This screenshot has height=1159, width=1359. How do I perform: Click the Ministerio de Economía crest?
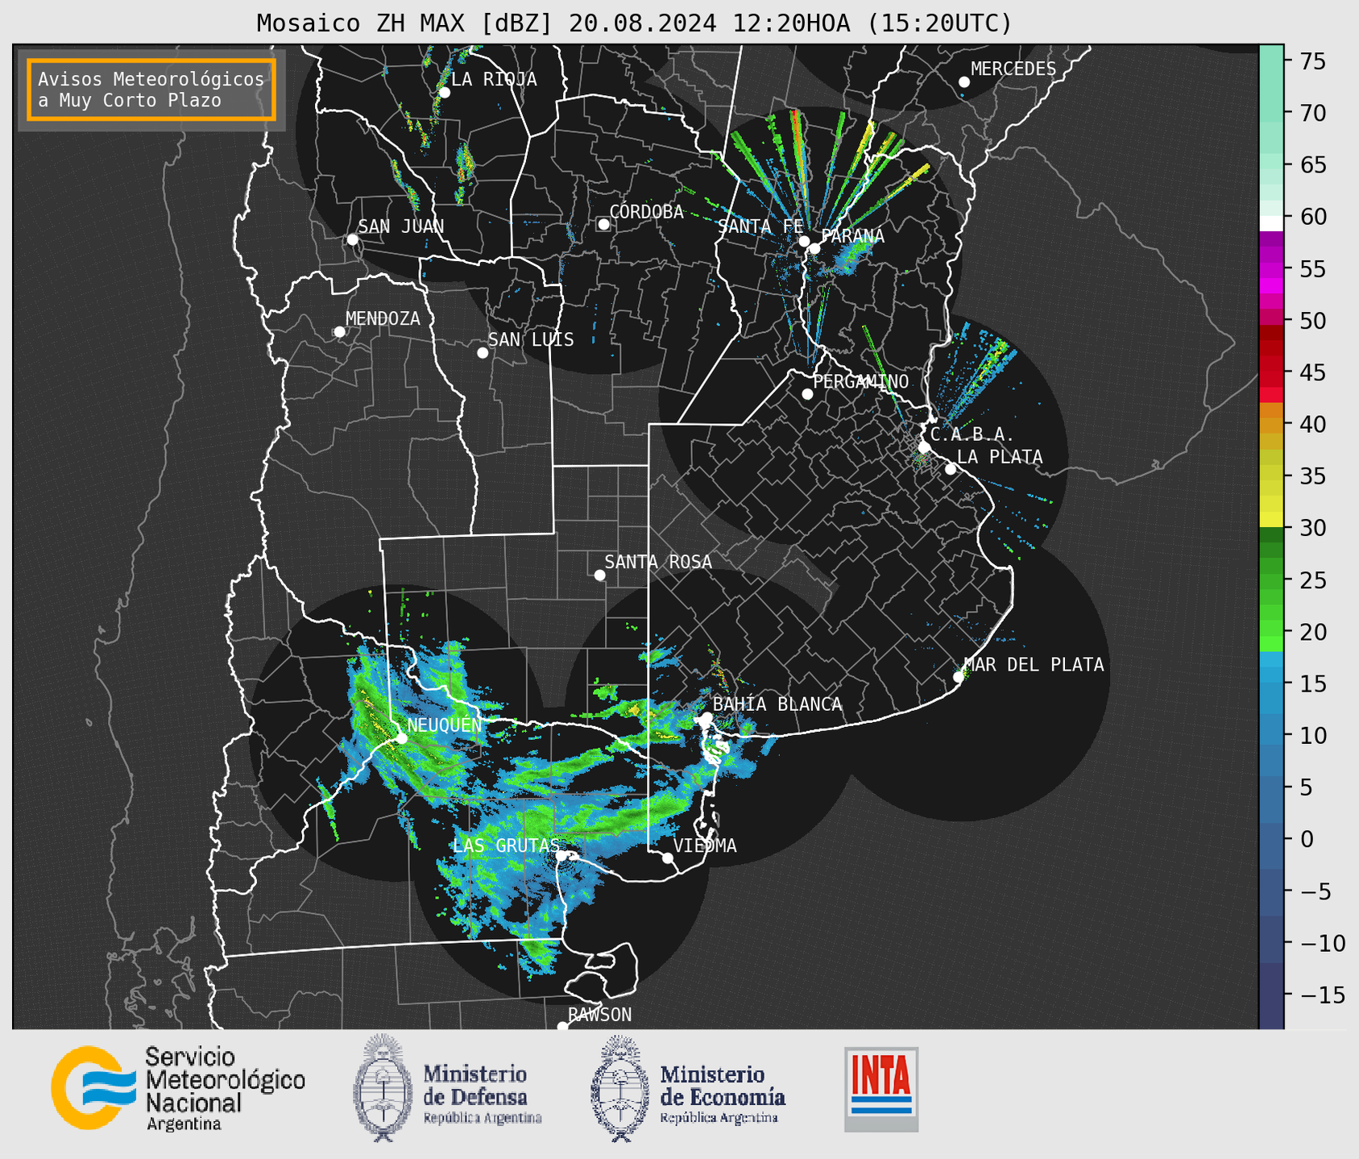(x=619, y=1088)
